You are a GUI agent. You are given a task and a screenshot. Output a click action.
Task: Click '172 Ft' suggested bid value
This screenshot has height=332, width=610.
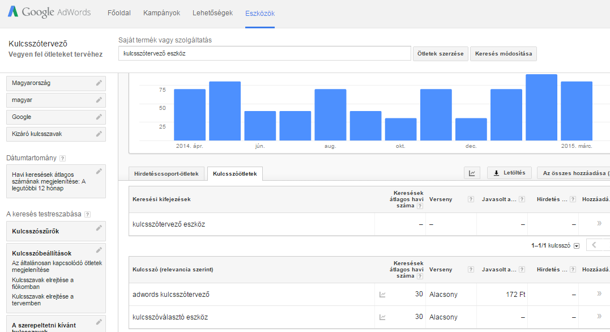515,294
